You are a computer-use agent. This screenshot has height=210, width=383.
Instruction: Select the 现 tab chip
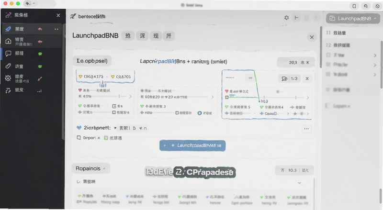156,36
